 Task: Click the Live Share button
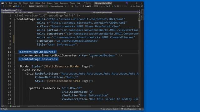pos(135,6)
